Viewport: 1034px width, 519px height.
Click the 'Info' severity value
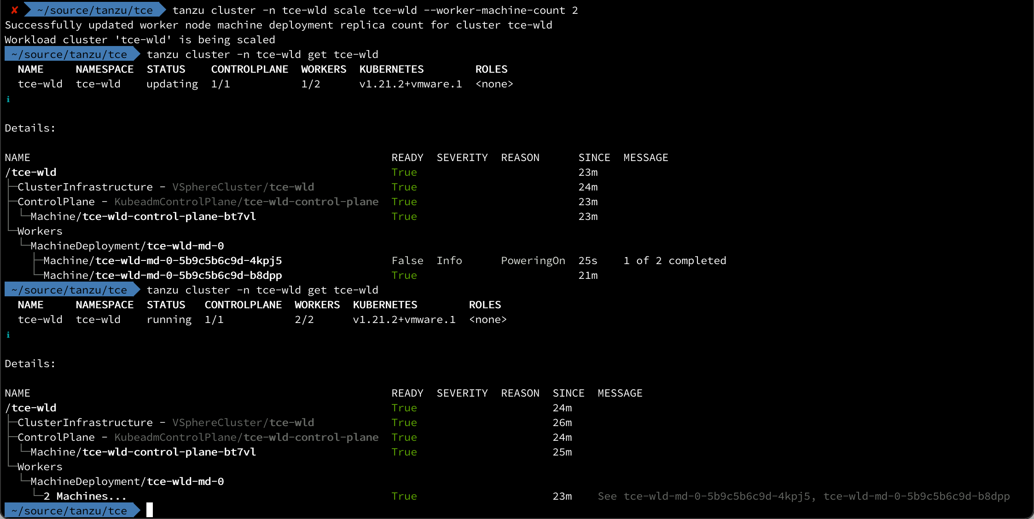tap(449, 261)
